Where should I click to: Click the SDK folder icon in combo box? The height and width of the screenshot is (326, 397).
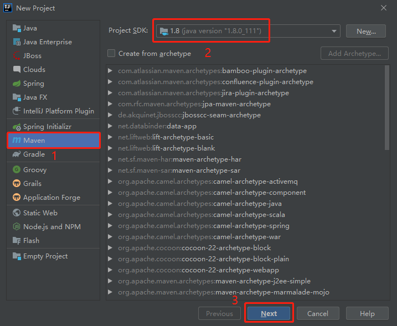(164, 31)
